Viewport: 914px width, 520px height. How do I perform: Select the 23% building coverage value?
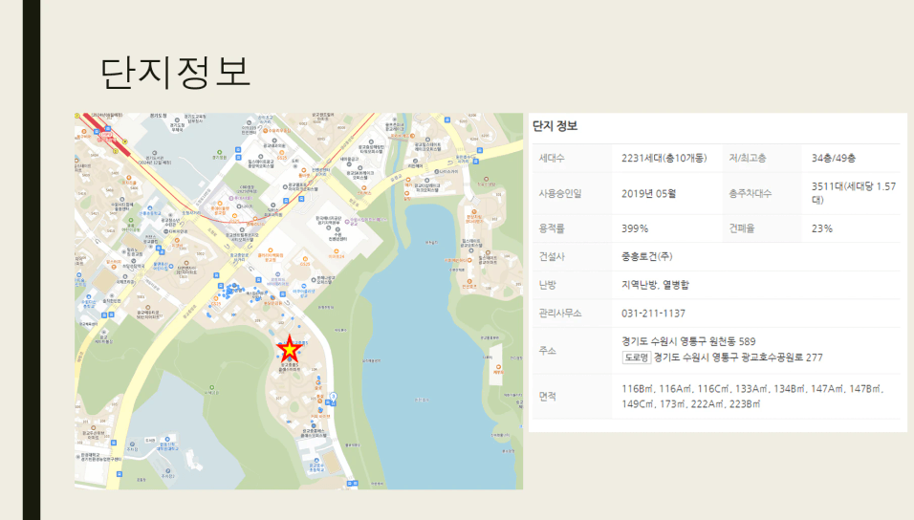click(822, 228)
